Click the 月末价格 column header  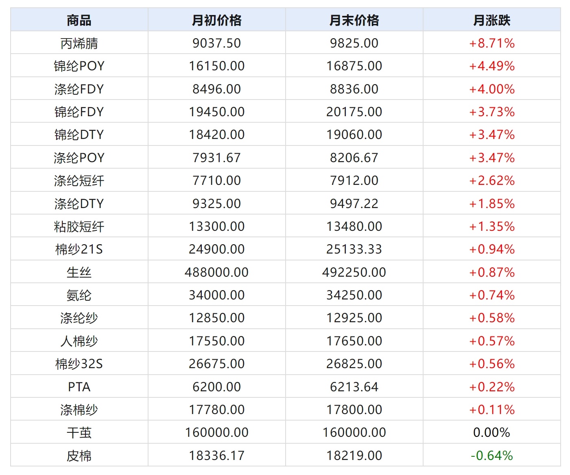click(x=354, y=20)
